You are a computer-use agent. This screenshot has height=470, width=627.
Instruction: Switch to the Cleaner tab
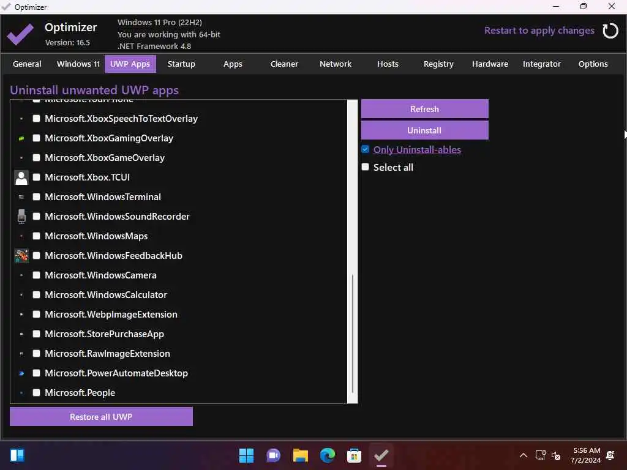(284, 64)
